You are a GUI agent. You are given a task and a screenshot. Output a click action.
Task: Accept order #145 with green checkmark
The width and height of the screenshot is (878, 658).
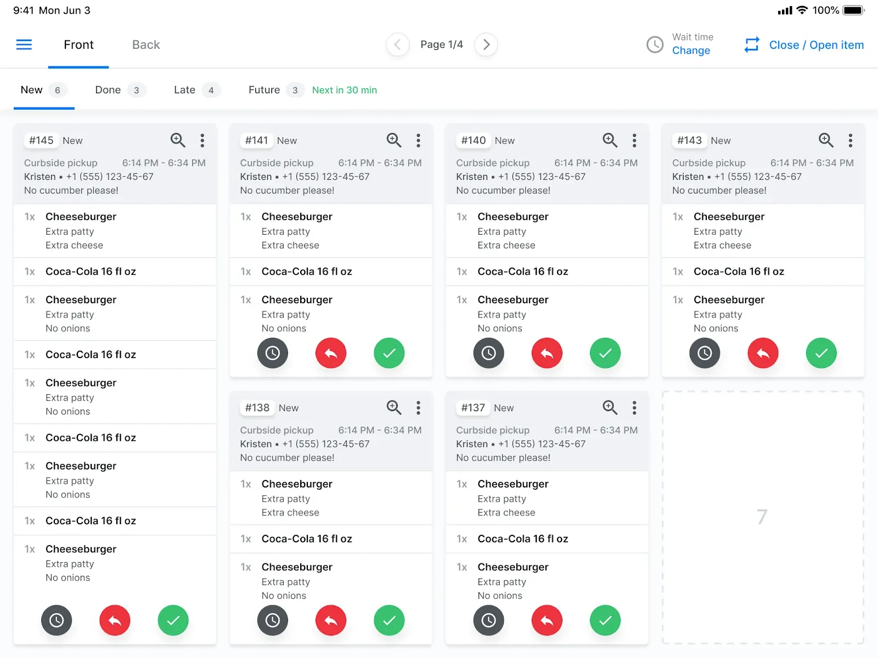(173, 620)
